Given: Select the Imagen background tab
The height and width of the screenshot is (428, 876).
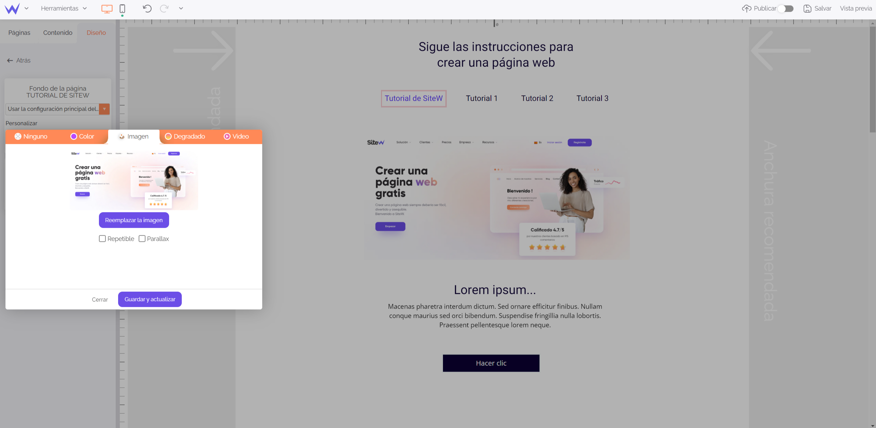Looking at the screenshot, I should [134, 136].
